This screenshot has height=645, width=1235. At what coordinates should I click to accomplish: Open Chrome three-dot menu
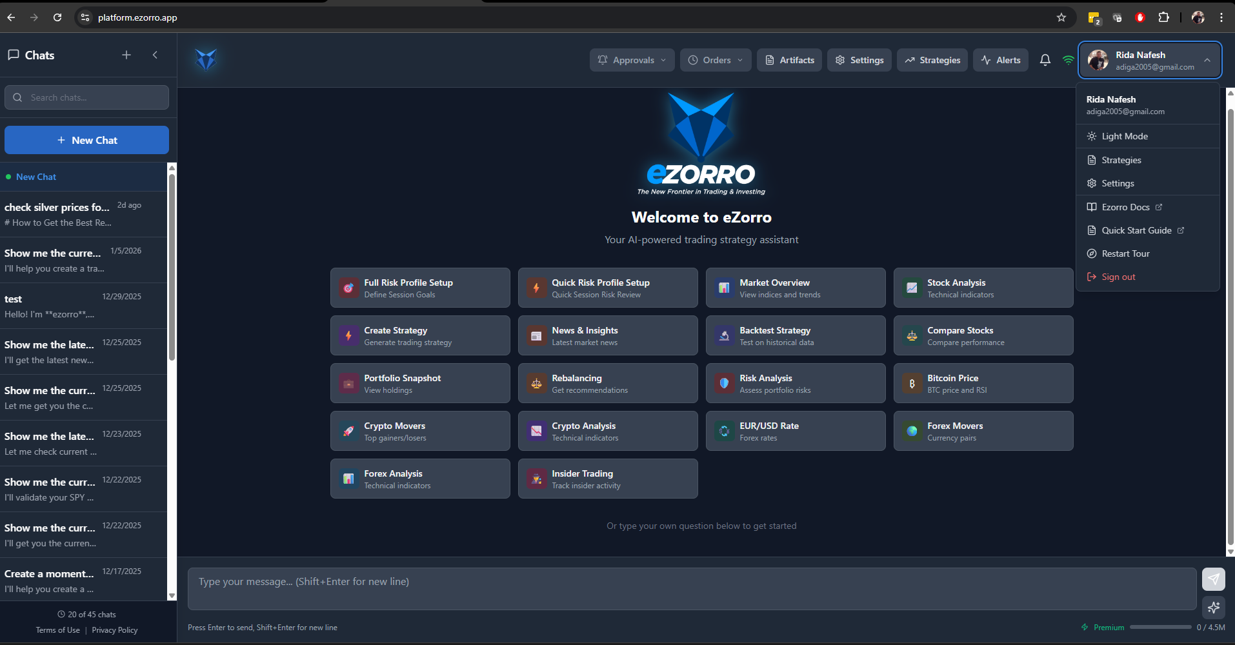[x=1221, y=17]
